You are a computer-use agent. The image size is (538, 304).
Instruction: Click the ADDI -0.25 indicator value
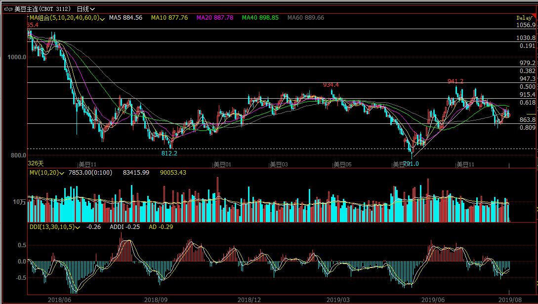click(x=124, y=227)
